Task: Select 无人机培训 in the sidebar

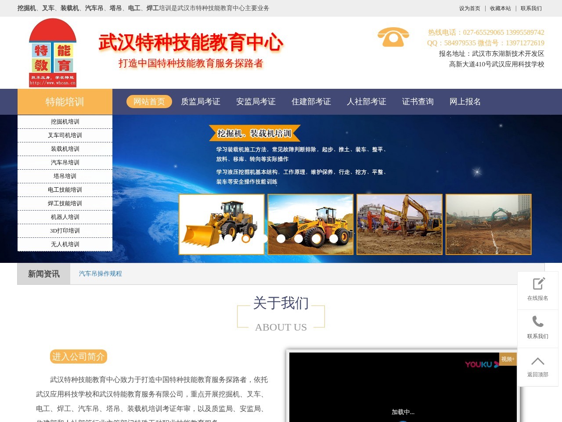Action: [x=65, y=244]
